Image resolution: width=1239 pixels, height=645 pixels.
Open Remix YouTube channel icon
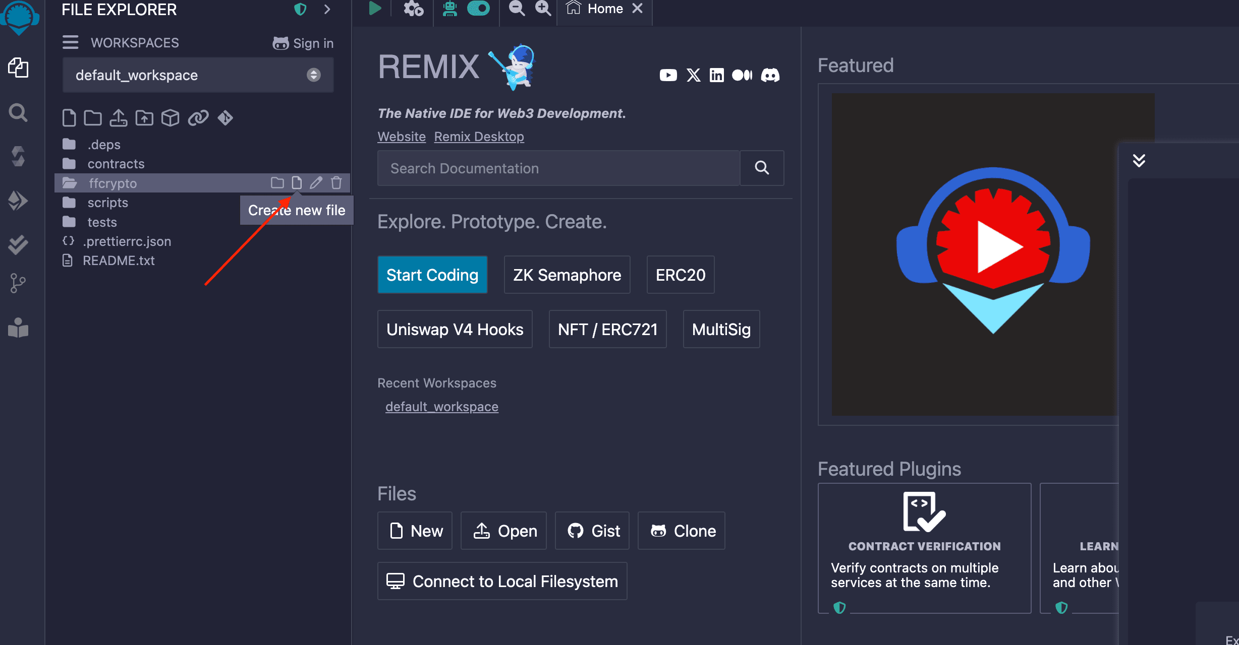click(668, 76)
